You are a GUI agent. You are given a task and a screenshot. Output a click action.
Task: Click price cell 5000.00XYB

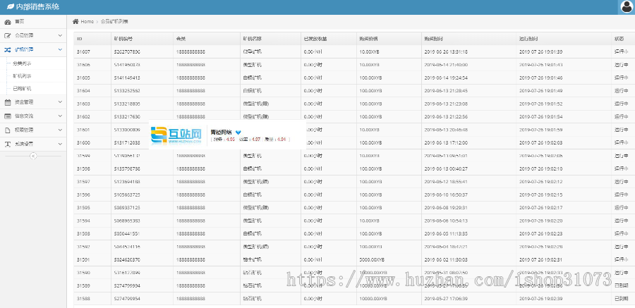coord(372,259)
